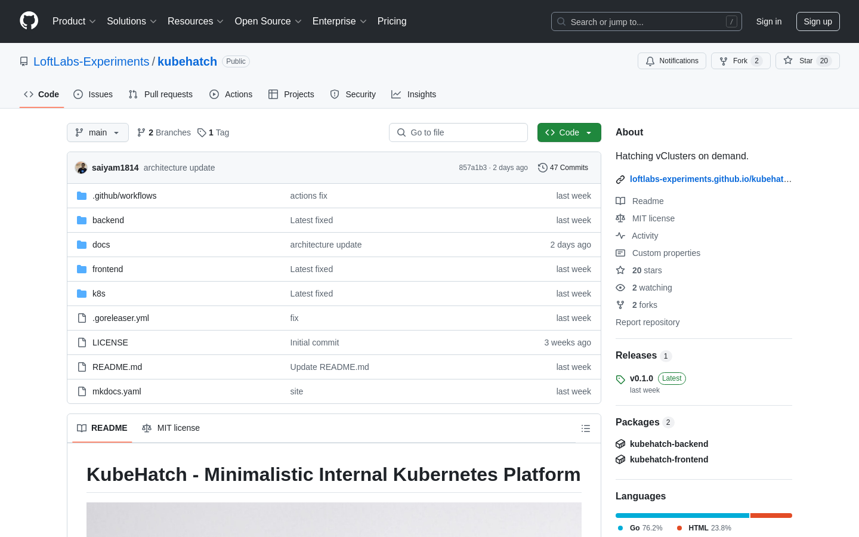Viewport: 859px width, 537px height.
Task: Click the repository icon beside LoftLabs-Experiments
Action: click(24, 61)
